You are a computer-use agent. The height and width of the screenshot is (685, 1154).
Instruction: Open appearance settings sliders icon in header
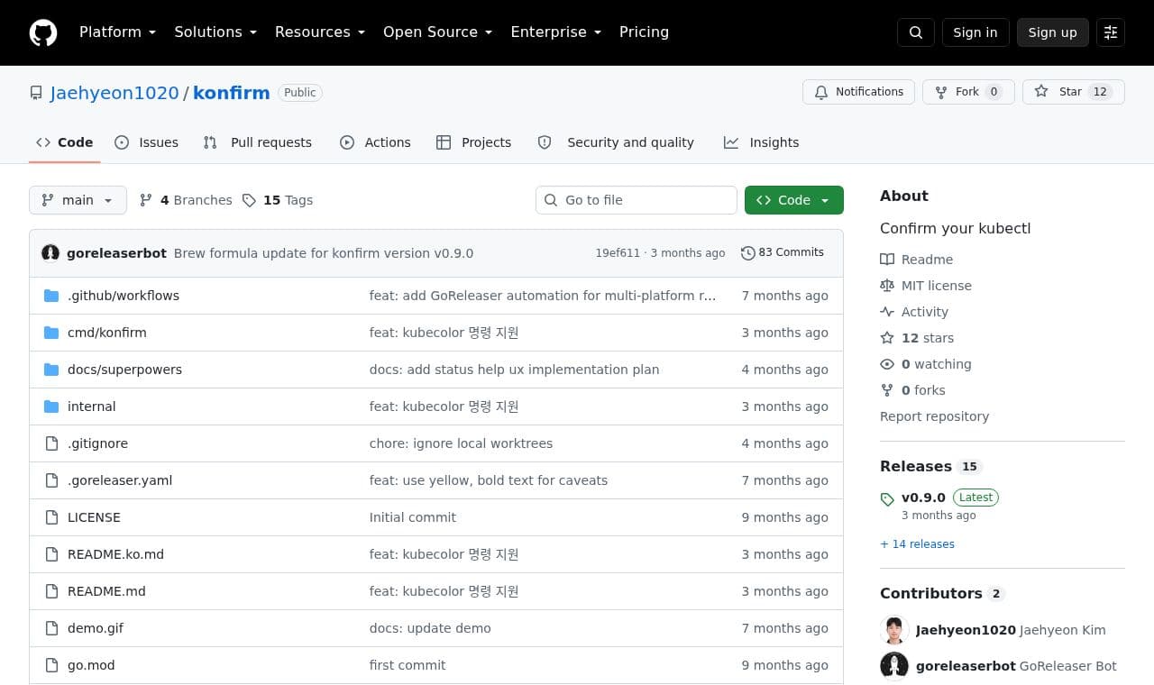tap(1111, 32)
